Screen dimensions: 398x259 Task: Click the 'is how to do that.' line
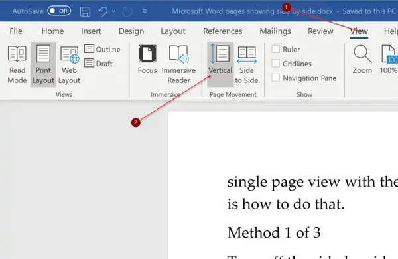286,204
